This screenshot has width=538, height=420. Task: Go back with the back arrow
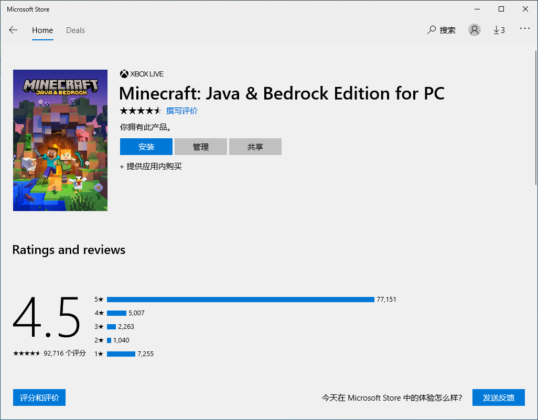tap(13, 30)
